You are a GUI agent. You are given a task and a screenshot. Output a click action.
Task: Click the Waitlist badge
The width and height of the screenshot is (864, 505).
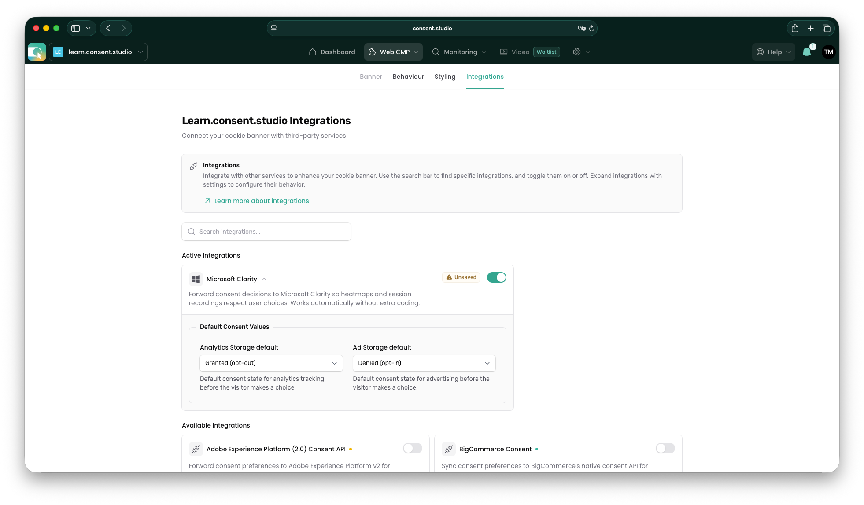(x=546, y=52)
